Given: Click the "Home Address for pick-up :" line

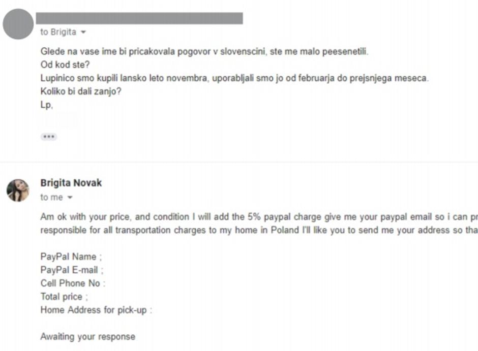Looking at the screenshot, I should [x=96, y=310].
